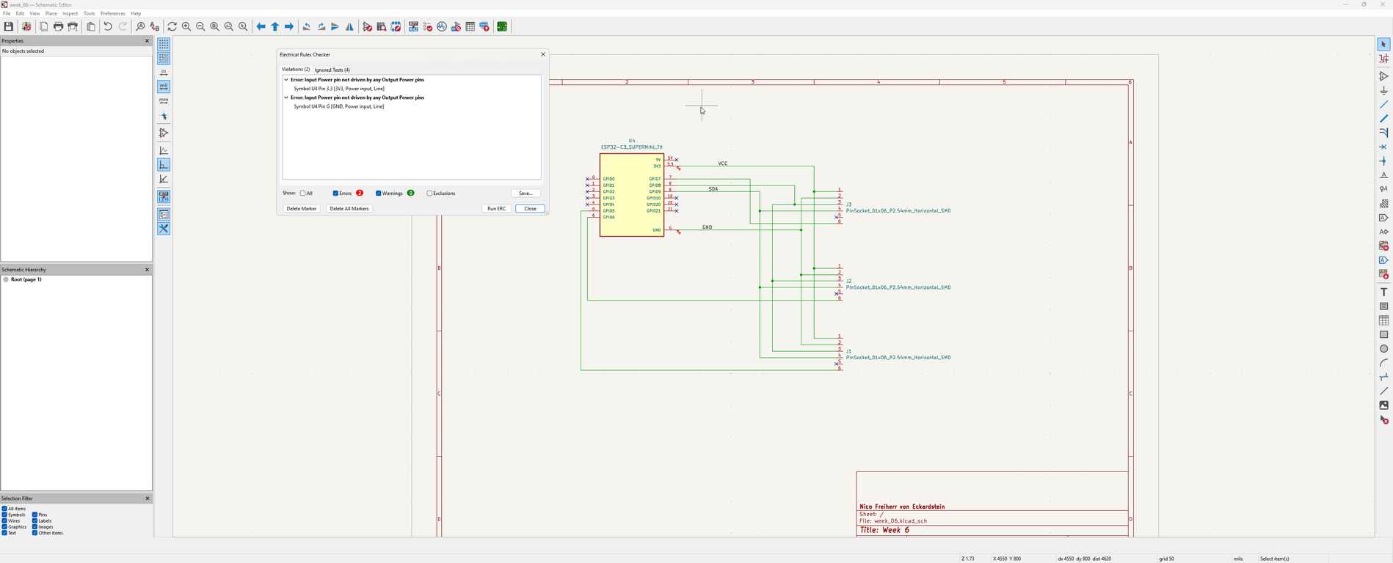Open the Inspect menu

pos(70,13)
